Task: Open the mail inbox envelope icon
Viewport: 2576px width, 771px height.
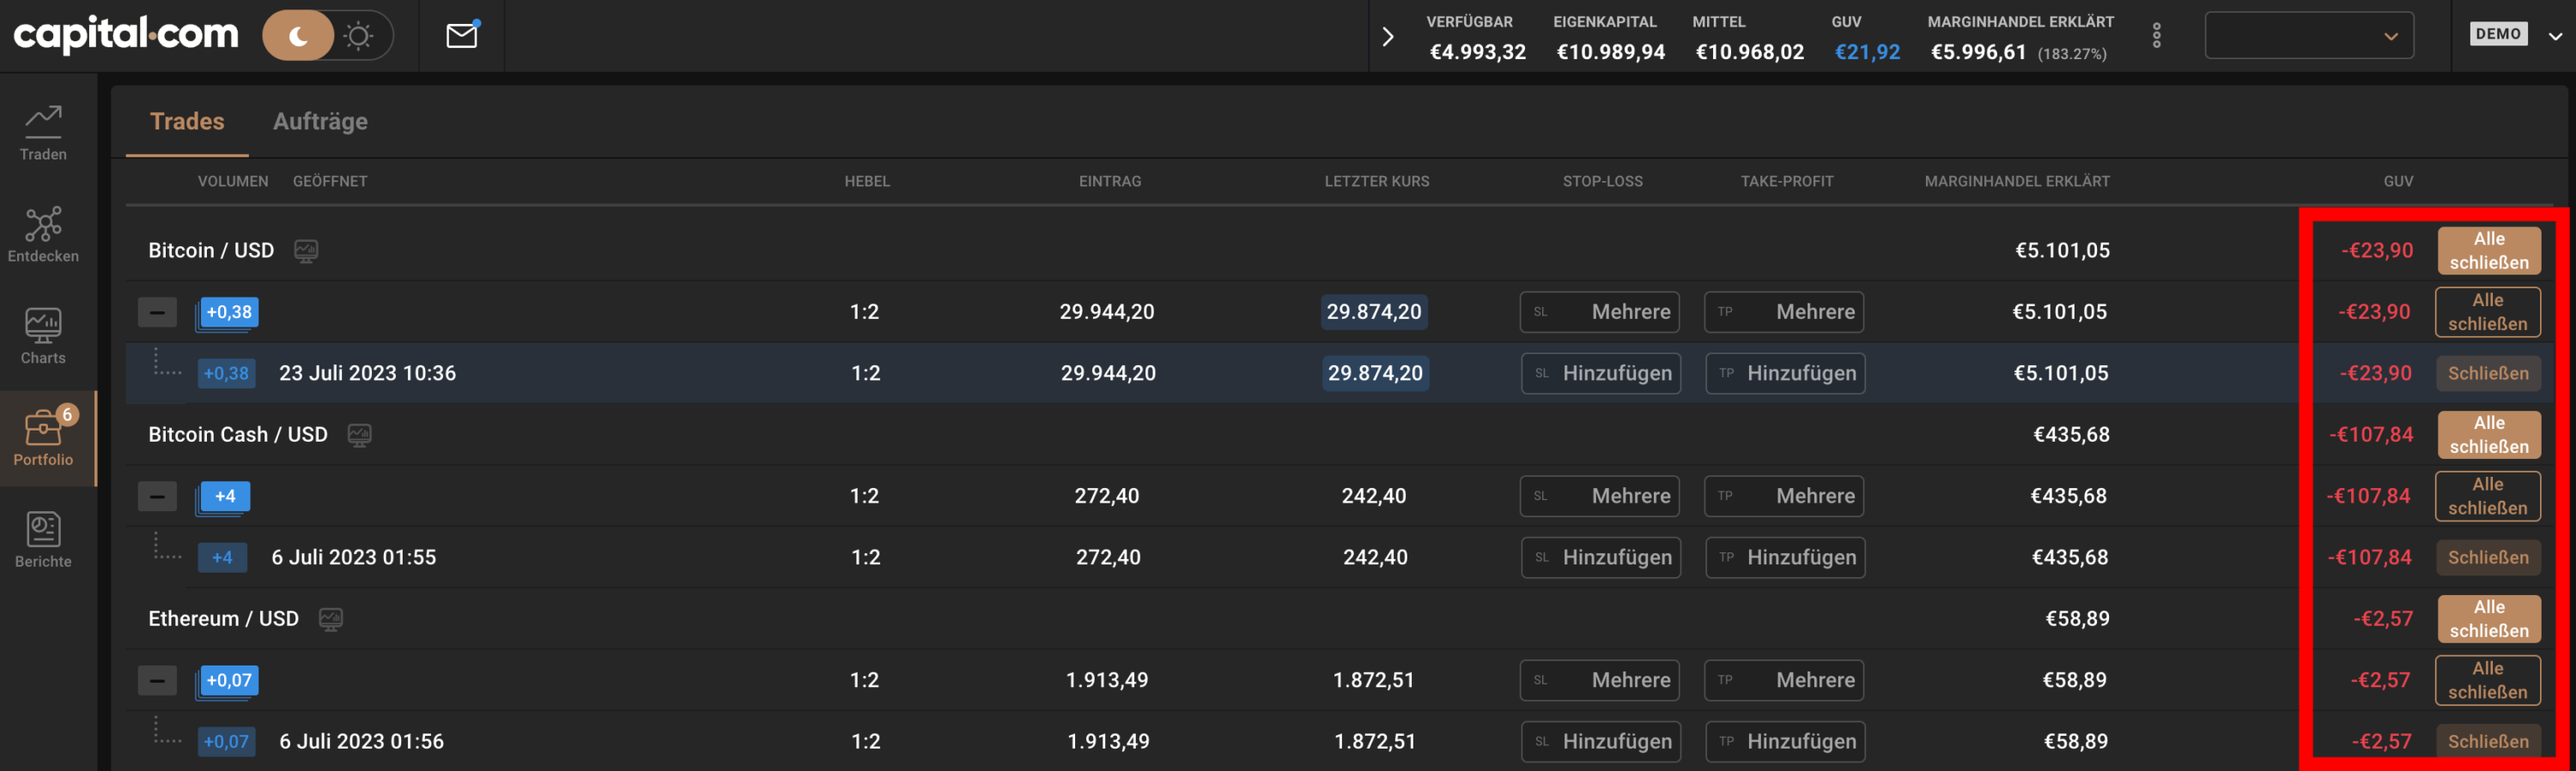Action: point(461,35)
